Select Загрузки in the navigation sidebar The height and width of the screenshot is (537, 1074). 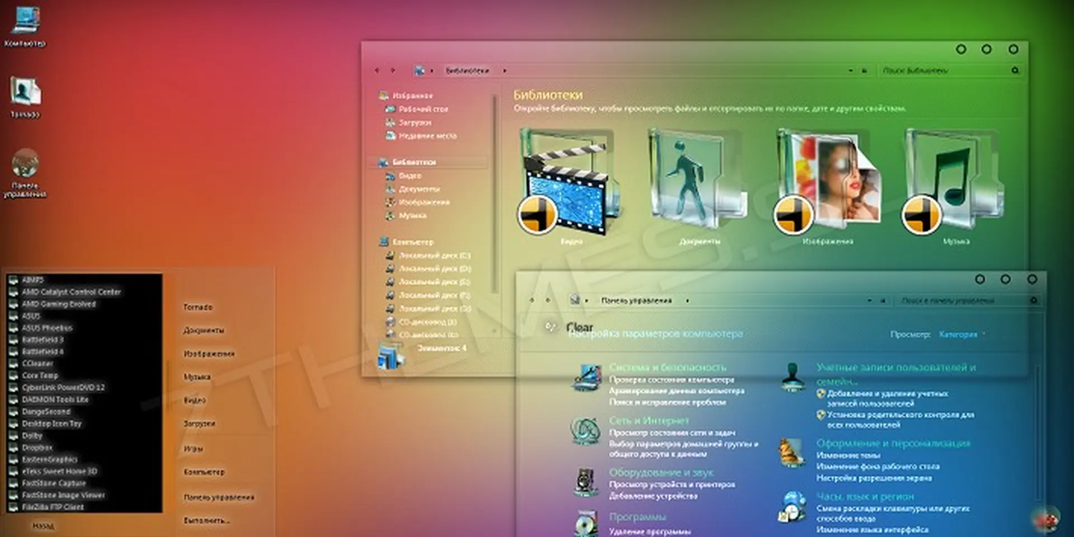tap(415, 123)
